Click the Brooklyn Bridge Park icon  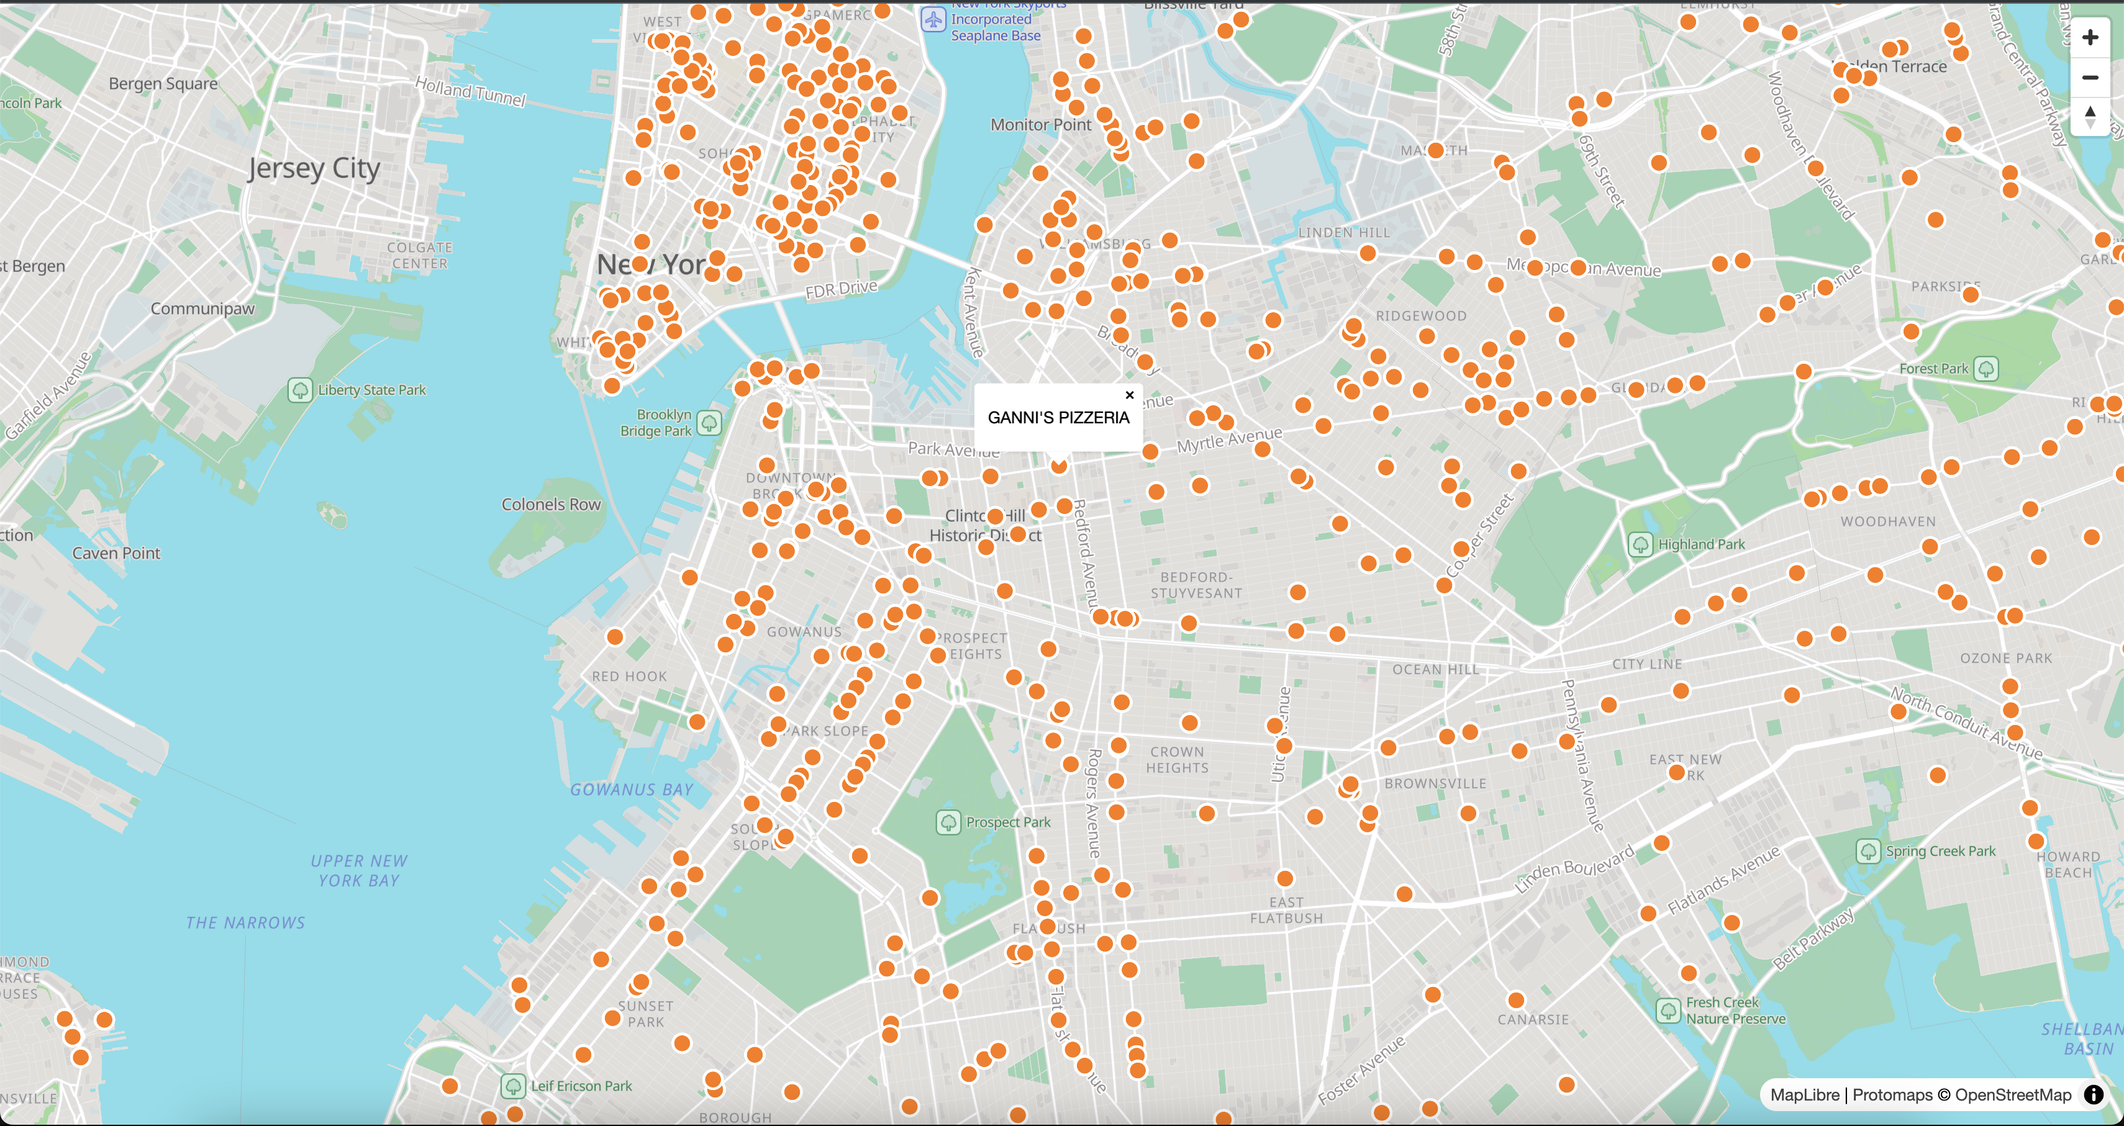709,423
